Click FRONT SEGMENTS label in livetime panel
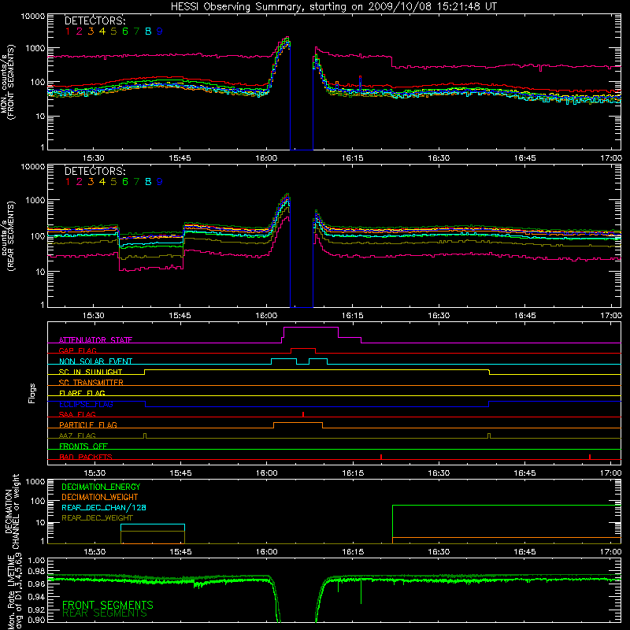 [108, 605]
